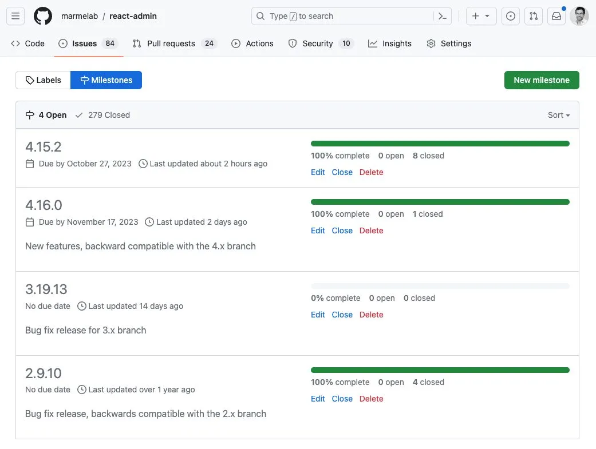This screenshot has width=596, height=449.
Task: Click the 4.15.2 progress bar
Action: point(440,143)
